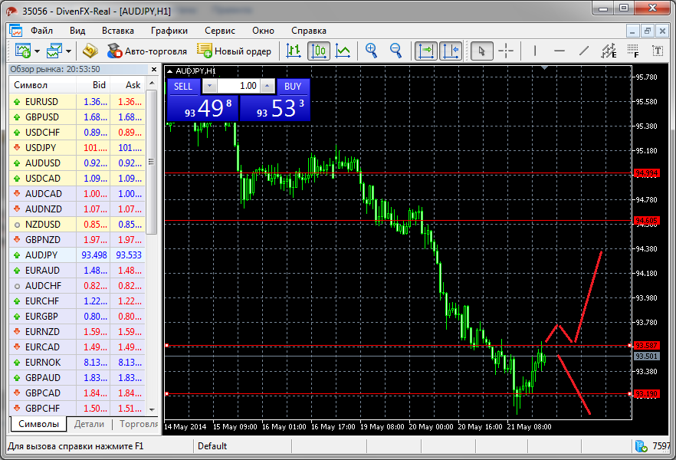Click the Market Watch scroll down arrow
676x460 pixels.
tap(152, 409)
